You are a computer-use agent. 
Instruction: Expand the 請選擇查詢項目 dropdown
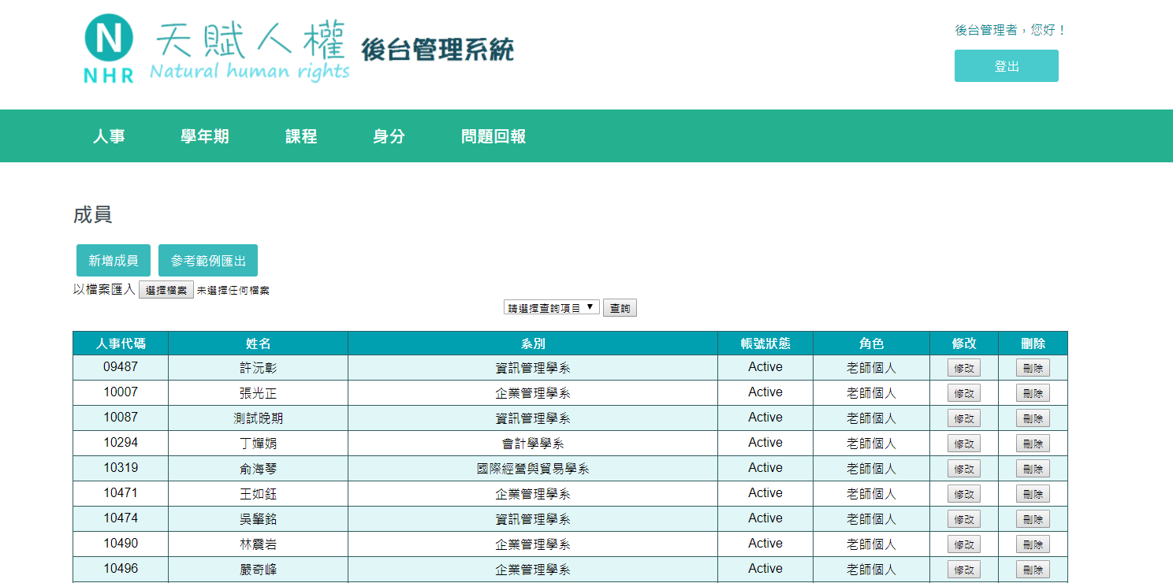pyautogui.click(x=552, y=307)
